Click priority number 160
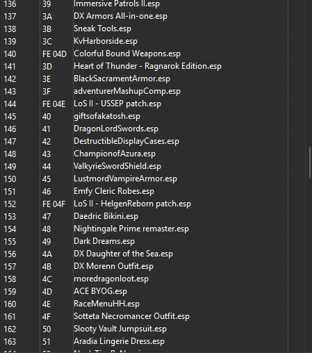Viewport: 312px width, 353px height. [x=10, y=304]
